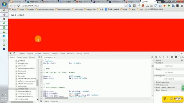Open _reboot.scss in file tree
This screenshot has width=184, height=103.
22,66
